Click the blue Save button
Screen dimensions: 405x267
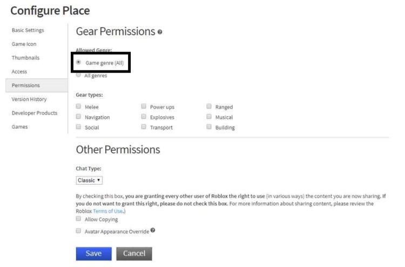click(x=93, y=254)
